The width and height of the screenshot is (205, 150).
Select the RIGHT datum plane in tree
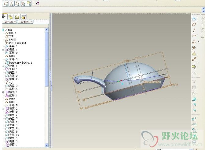[11, 33]
